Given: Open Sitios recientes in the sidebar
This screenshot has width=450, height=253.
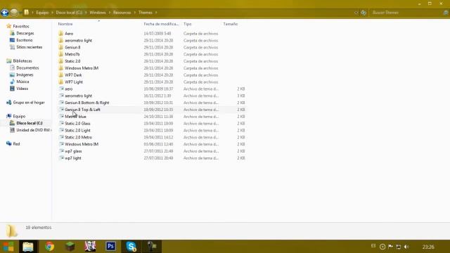Looking at the screenshot, I should [30, 47].
